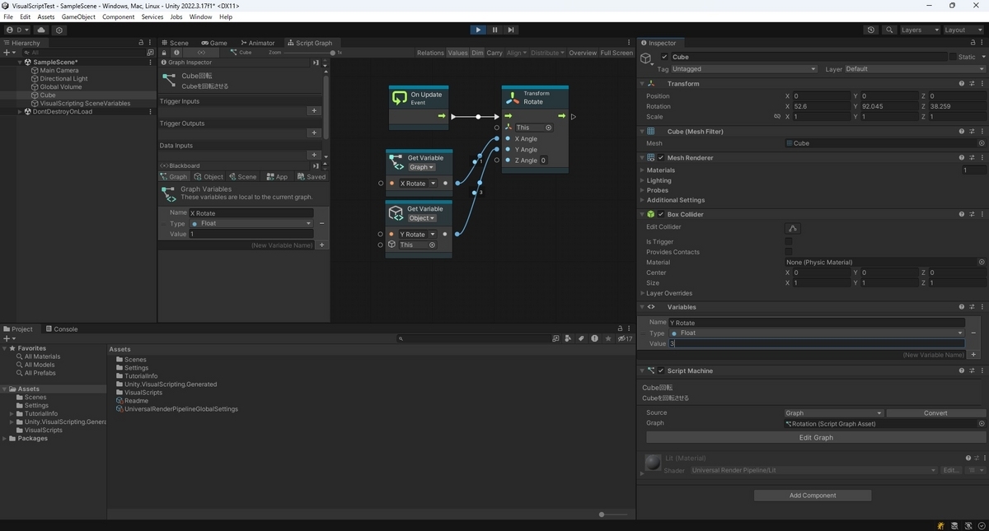Toggle the Dim button in graph toolbar
The image size is (989, 531).
pos(477,53)
